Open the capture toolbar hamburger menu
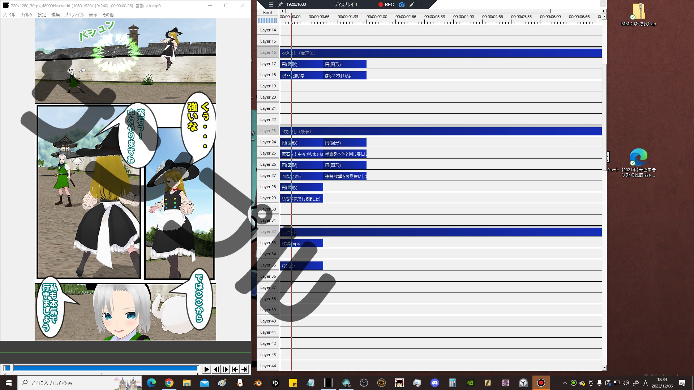The width and height of the screenshot is (694, 390). (x=271, y=5)
